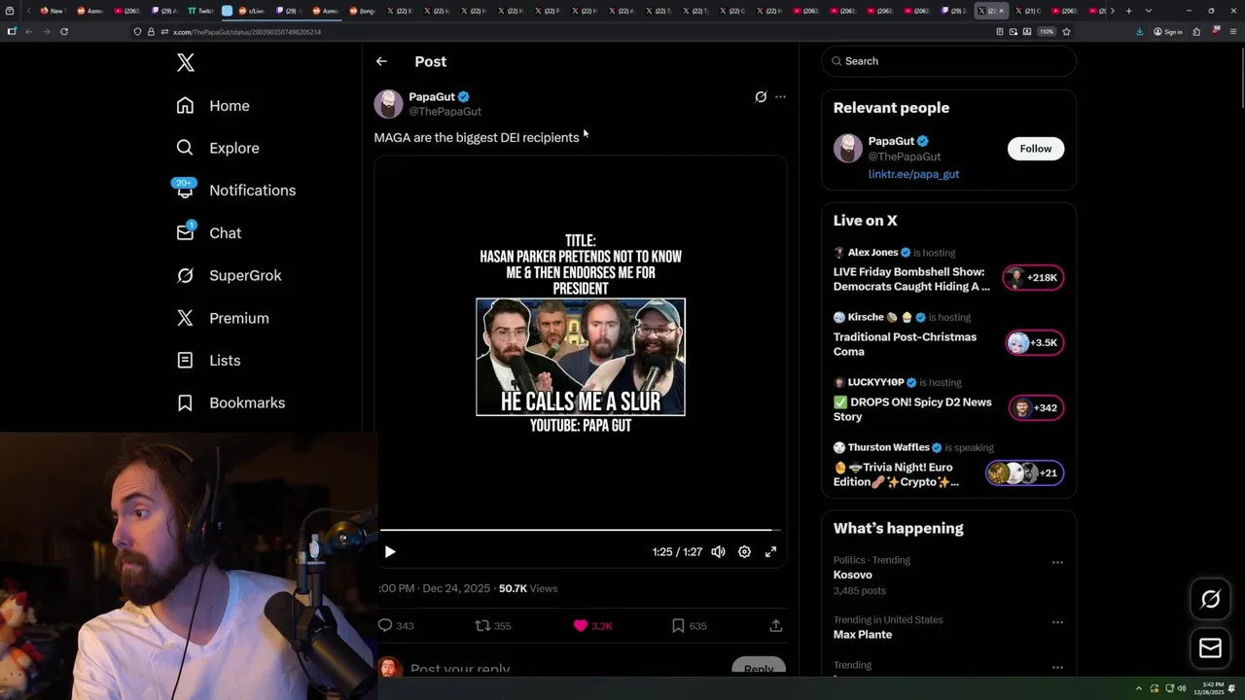1245x700 pixels.
Task: Open the video settings gear
Action: (744, 552)
